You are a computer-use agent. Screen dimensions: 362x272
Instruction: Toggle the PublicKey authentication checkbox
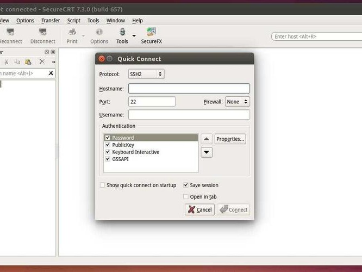pos(108,145)
